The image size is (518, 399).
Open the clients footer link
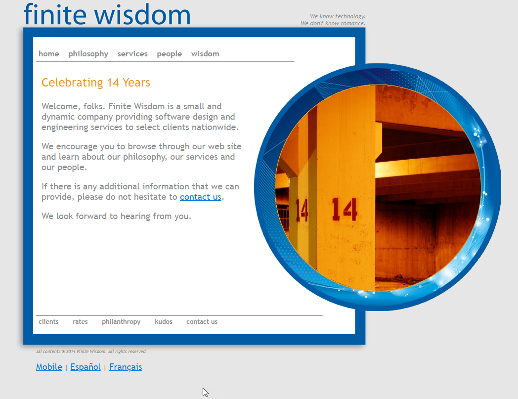tap(48, 321)
